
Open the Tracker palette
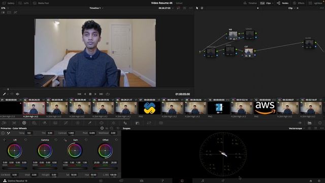coord(113,123)
